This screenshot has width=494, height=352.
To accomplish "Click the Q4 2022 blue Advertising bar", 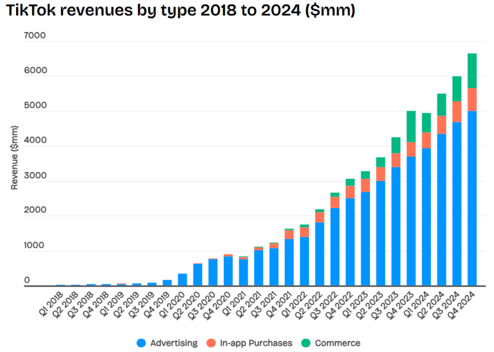I will (x=350, y=242).
